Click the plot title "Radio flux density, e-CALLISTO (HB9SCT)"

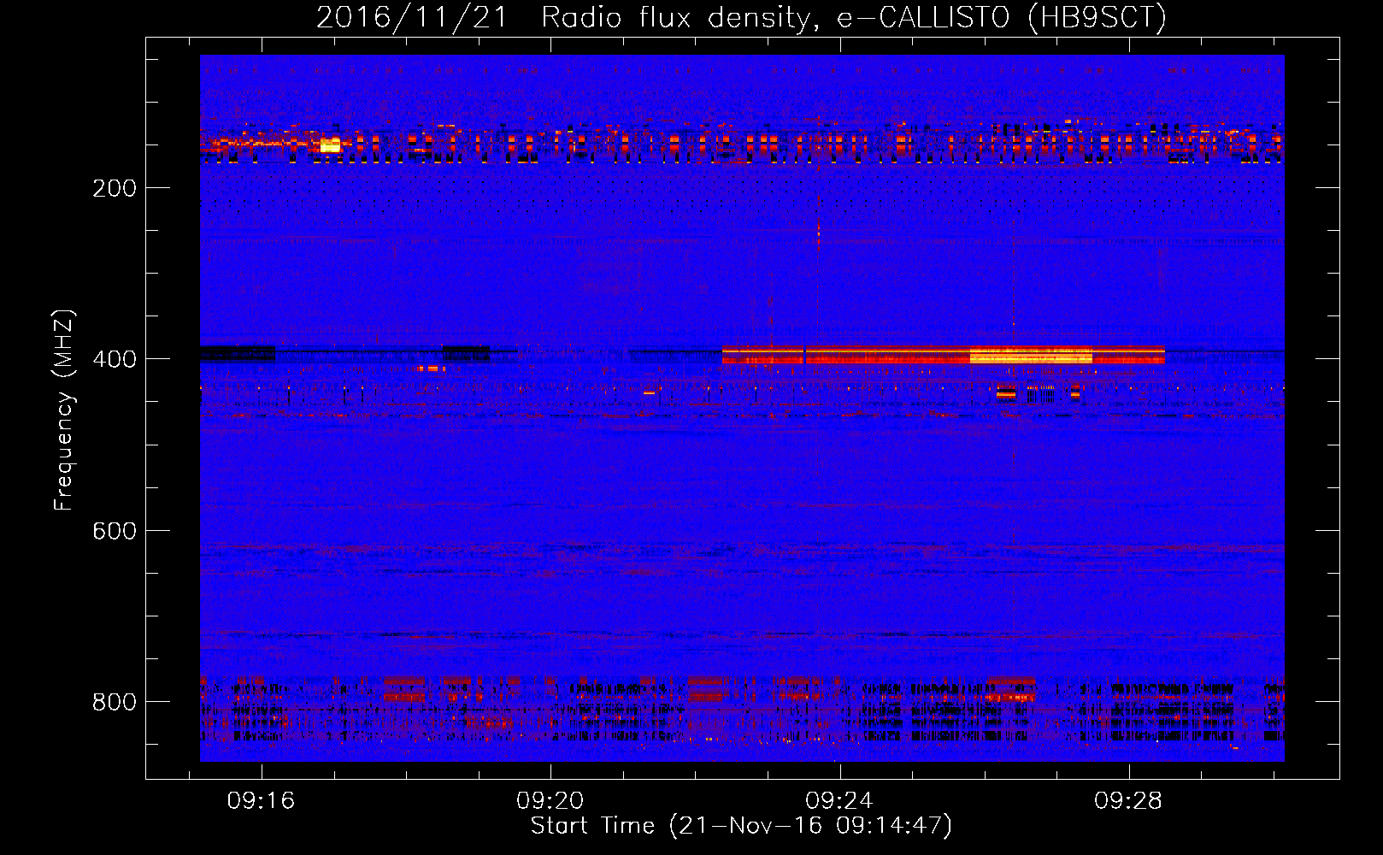[854, 18]
